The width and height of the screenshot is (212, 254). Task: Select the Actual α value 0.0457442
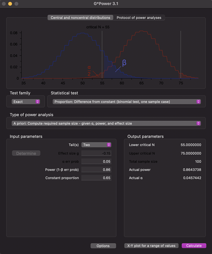[192, 178]
